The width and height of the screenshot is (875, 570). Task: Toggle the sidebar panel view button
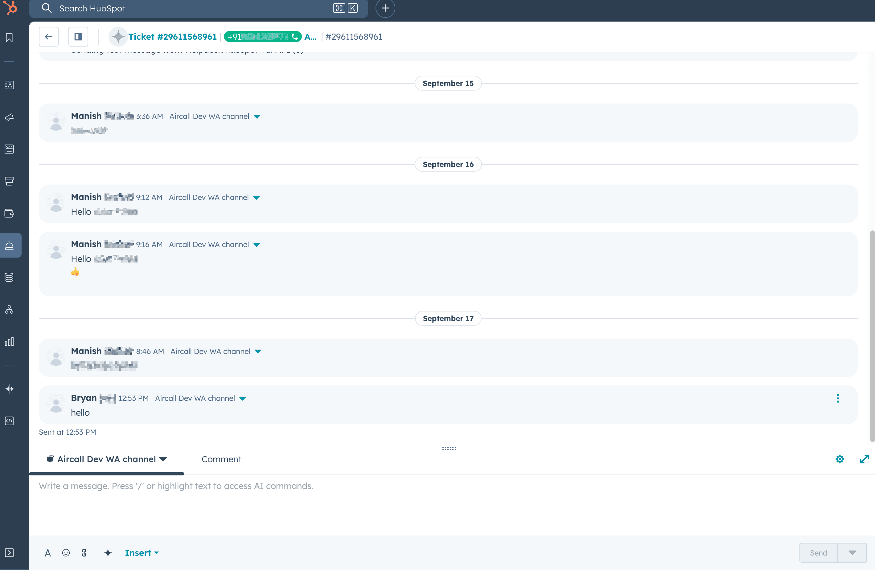tap(78, 37)
